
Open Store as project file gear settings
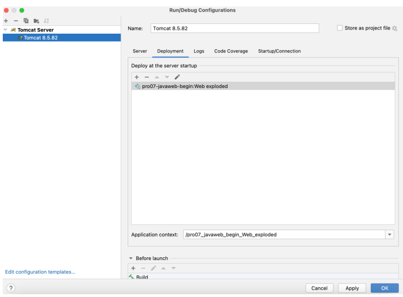click(x=395, y=28)
